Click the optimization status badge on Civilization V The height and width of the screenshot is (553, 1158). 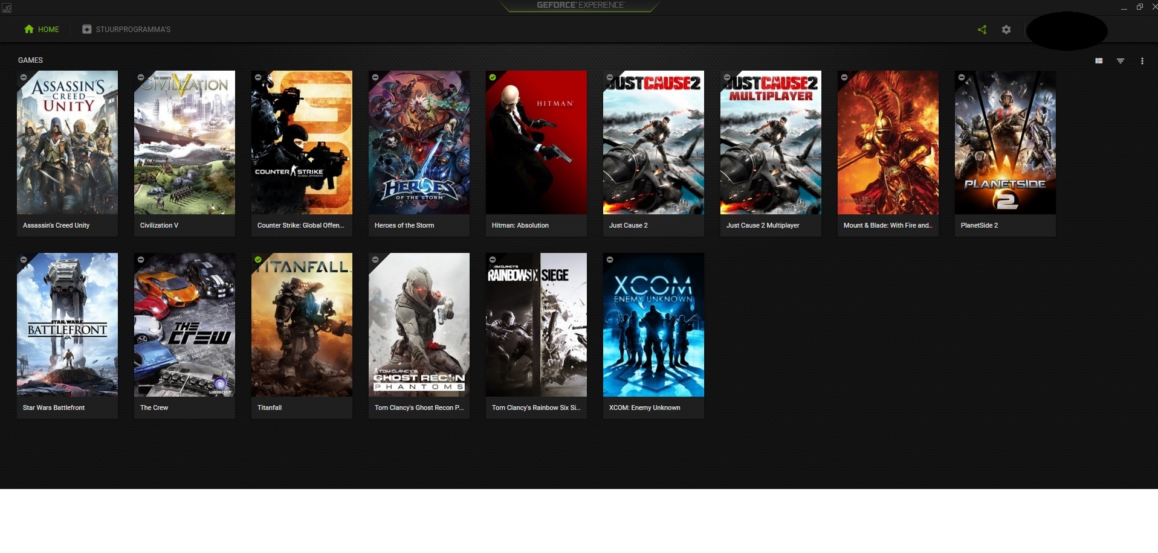coord(141,77)
